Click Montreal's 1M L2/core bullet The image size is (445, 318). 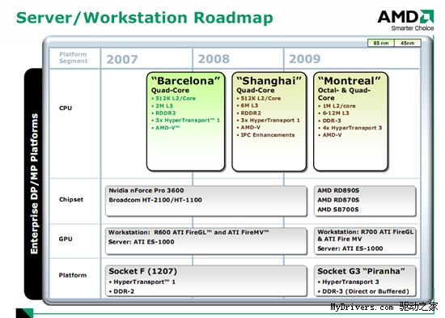337,106
